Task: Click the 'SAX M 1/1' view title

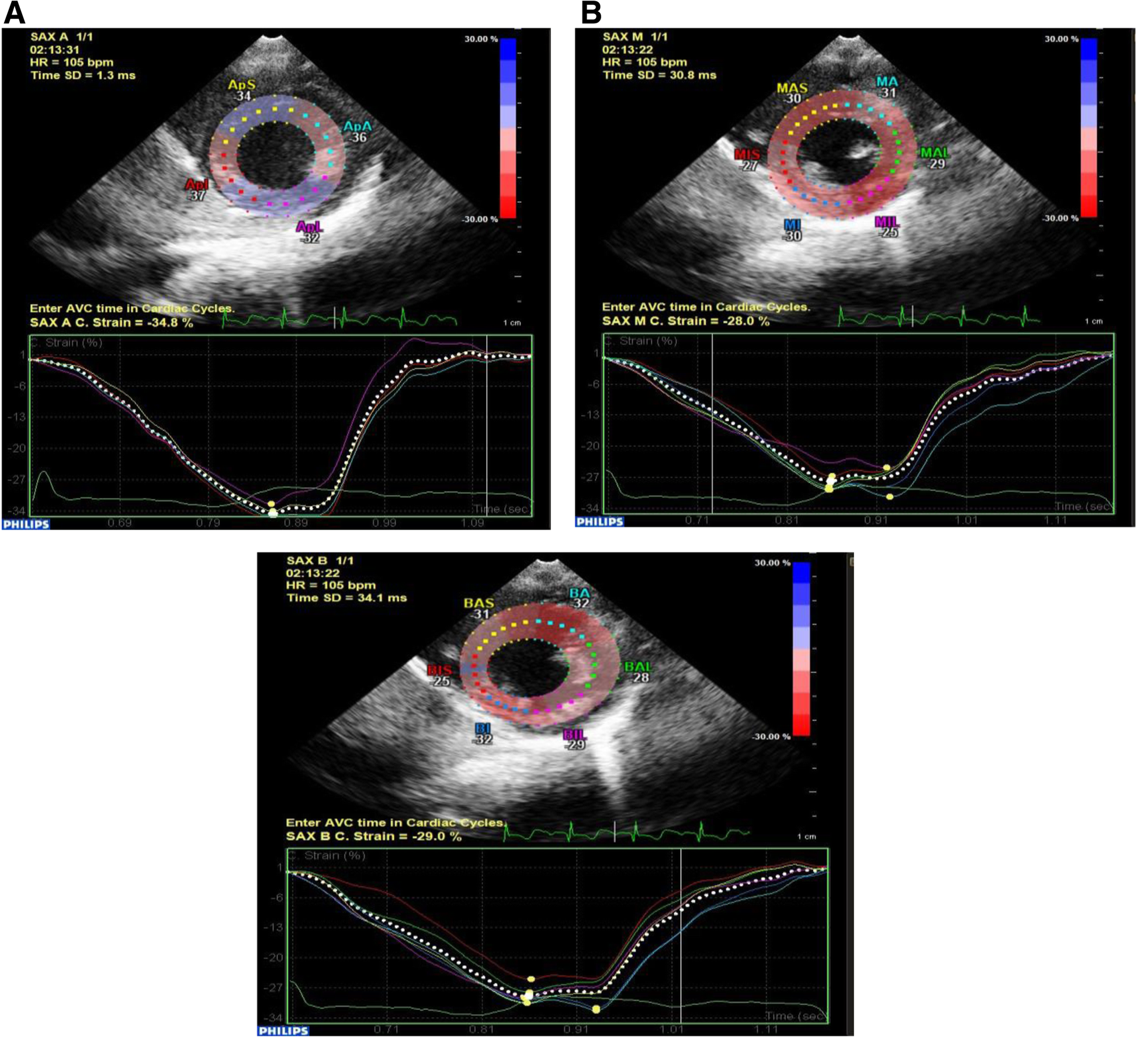Action: pos(635,37)
